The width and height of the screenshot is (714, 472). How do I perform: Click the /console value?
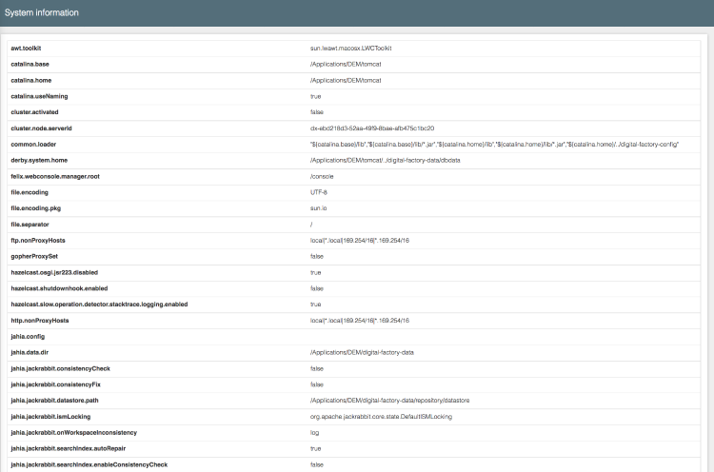click(322, 177)
